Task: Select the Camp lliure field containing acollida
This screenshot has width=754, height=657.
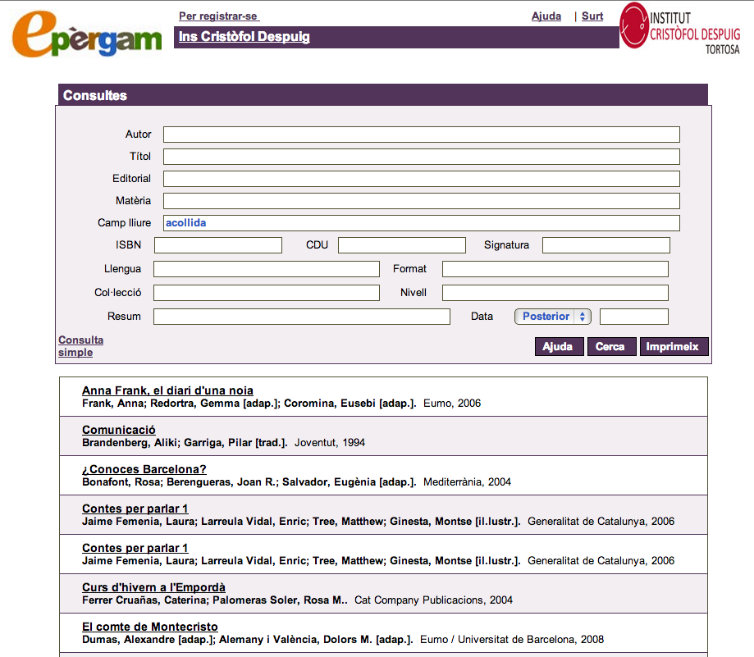Action: click(x=421, y=223)
